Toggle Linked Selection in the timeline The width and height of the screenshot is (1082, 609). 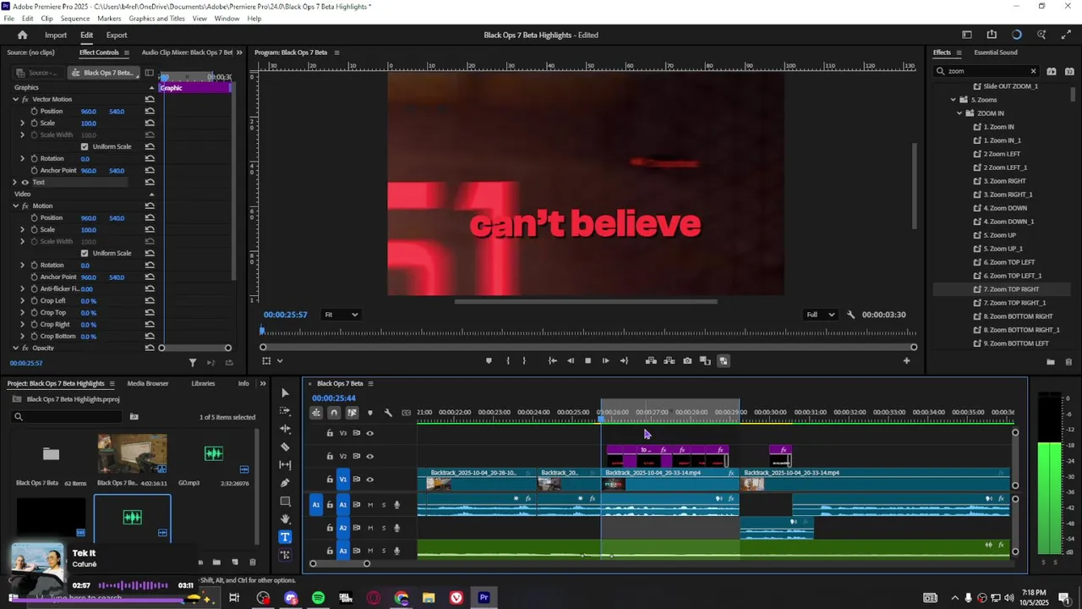(x=352, y=413)
